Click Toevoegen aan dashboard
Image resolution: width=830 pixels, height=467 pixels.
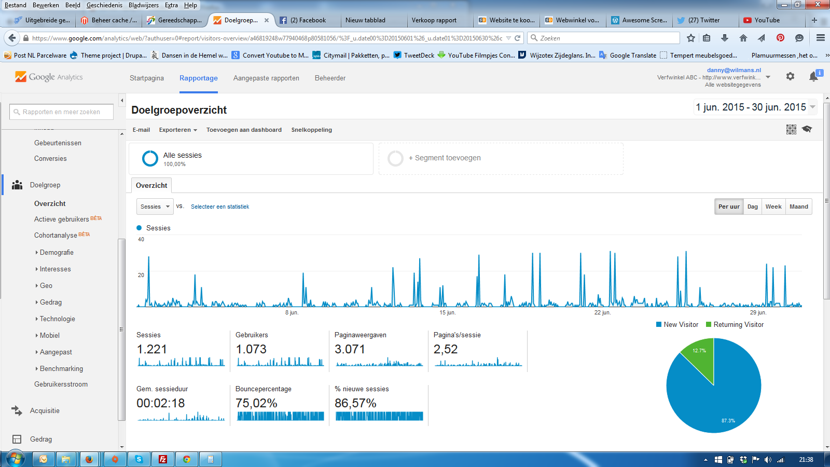click(x=244, y=130)
